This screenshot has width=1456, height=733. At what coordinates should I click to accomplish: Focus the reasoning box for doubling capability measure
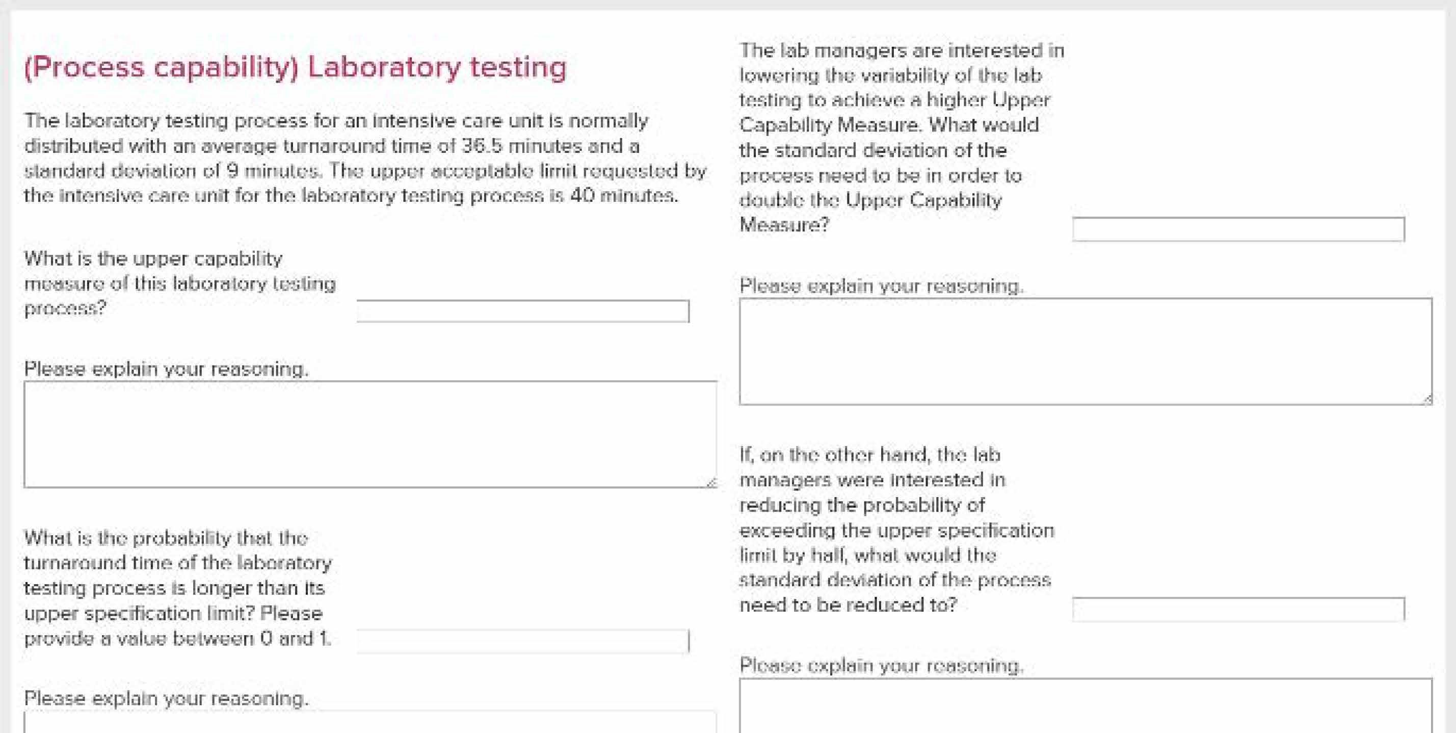pyautogui.click(x=1085, y=351)
